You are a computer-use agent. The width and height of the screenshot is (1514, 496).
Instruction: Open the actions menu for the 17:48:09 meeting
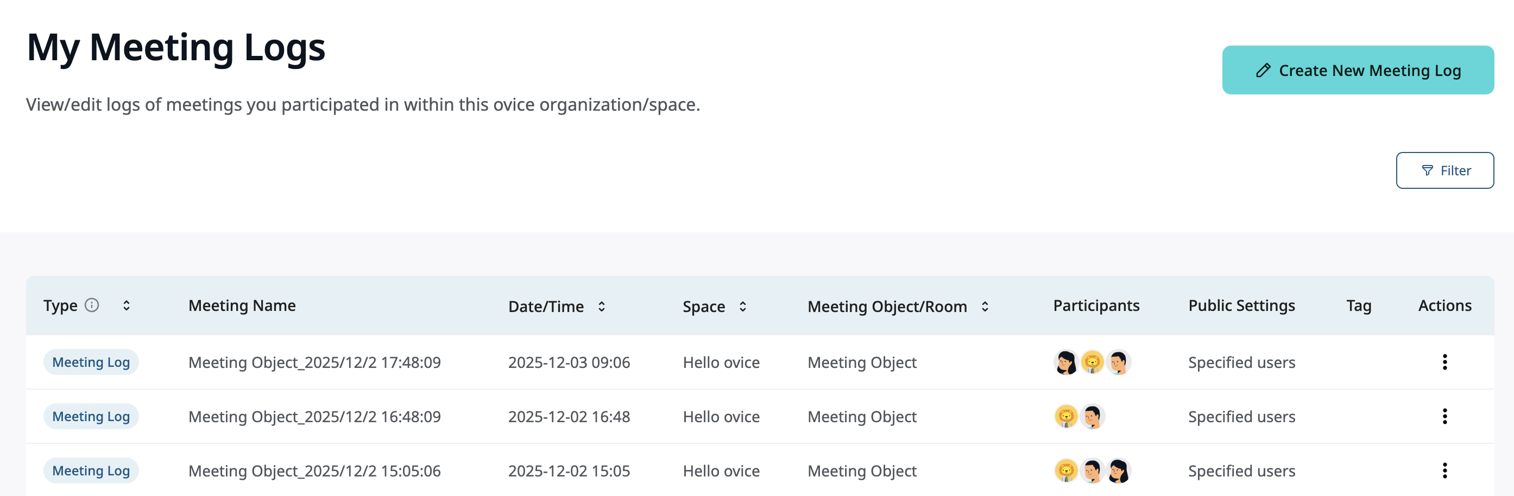(1444, 363)
